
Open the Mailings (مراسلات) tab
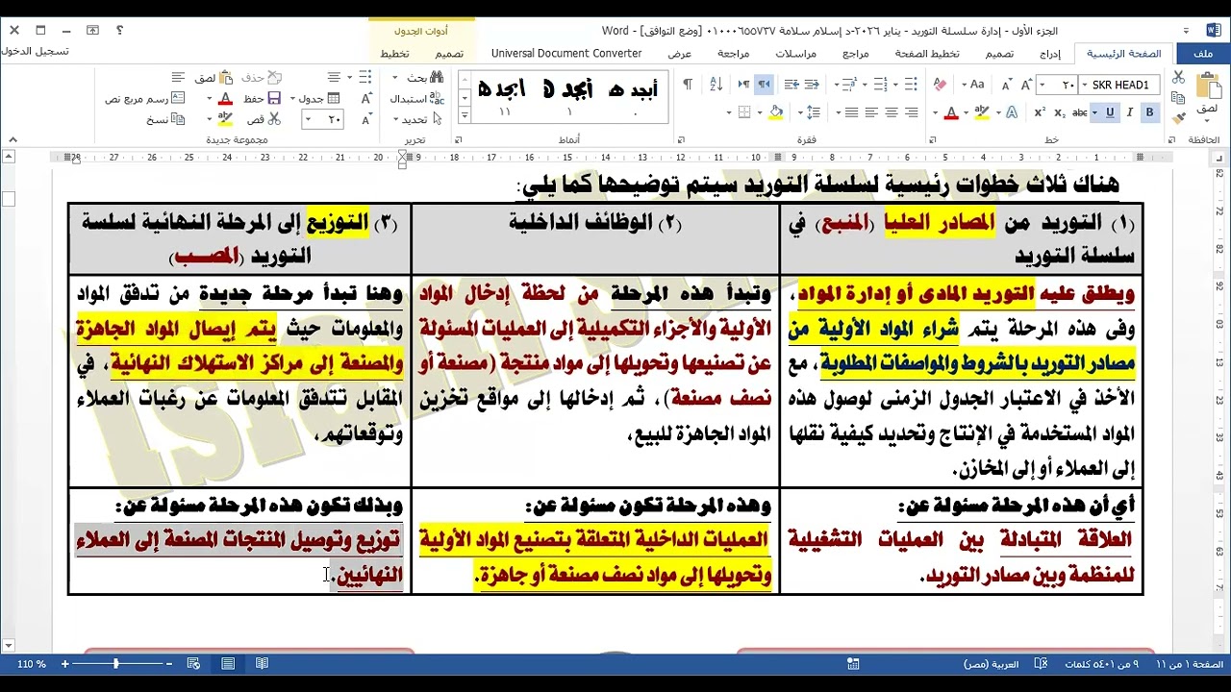(x=796, y=54)
